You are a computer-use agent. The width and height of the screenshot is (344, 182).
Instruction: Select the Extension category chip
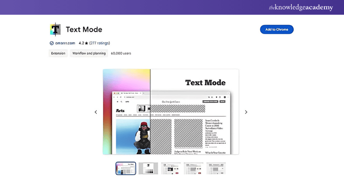pos(58,53)
